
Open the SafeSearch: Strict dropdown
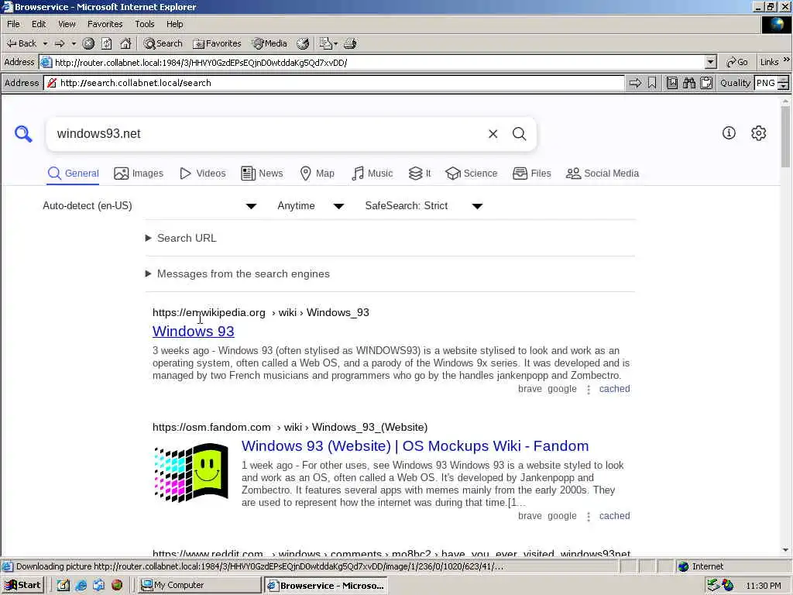(x=424, y=206)
